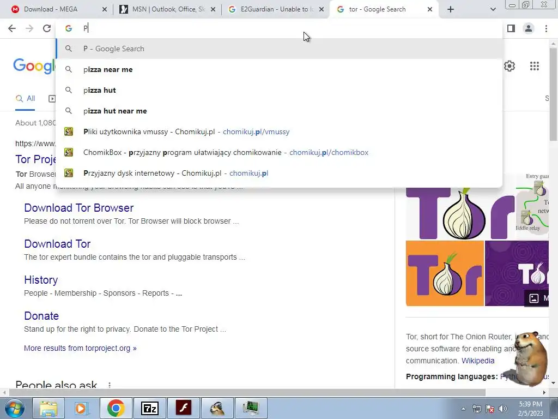Viewport: 558px width, 419px height.
Task: Open the Windows Start button
Action: coord(14,408)
